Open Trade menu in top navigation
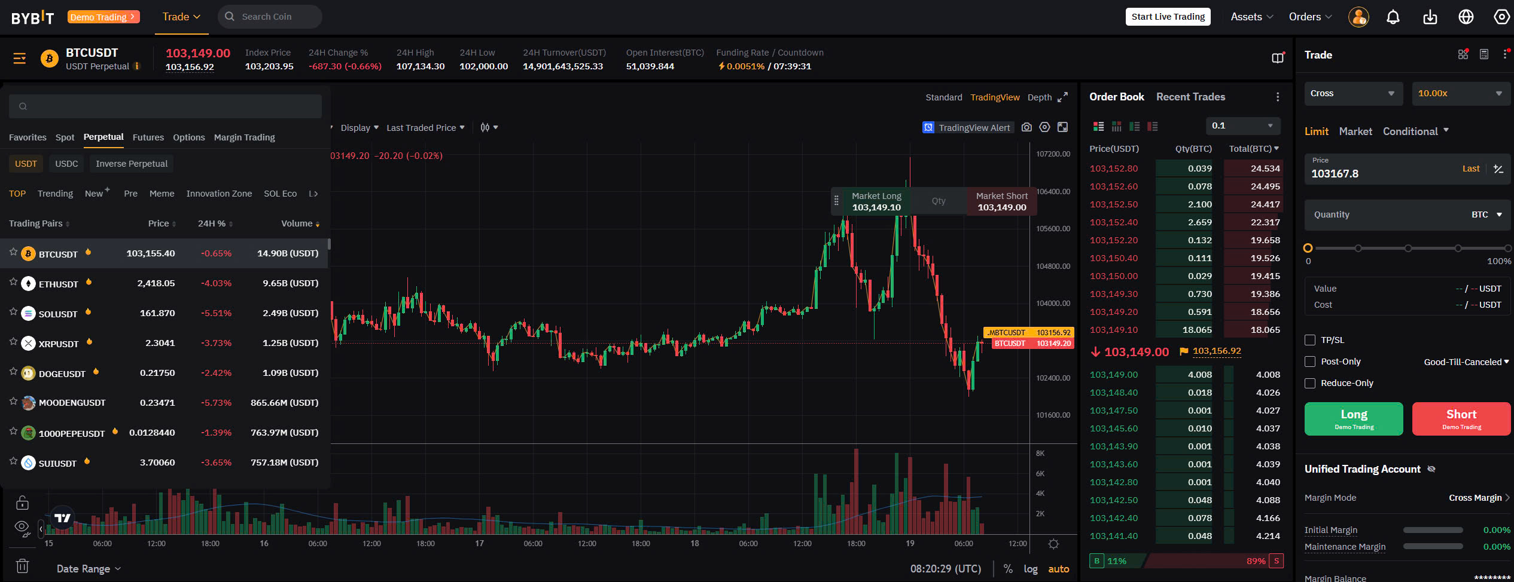The width and height of the screenshot is (1514, 582). click(181, 17)
